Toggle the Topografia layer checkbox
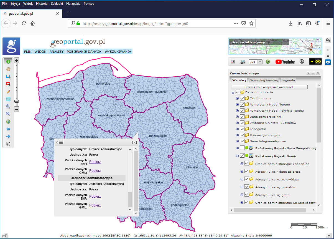 pyautogui.click(x=242, y=129)
